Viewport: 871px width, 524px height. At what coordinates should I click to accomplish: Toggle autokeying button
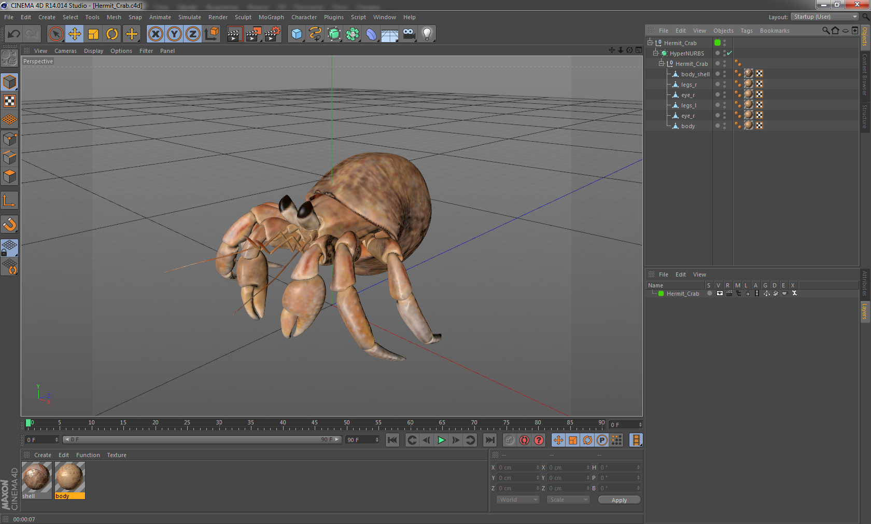tap(524, 440)
